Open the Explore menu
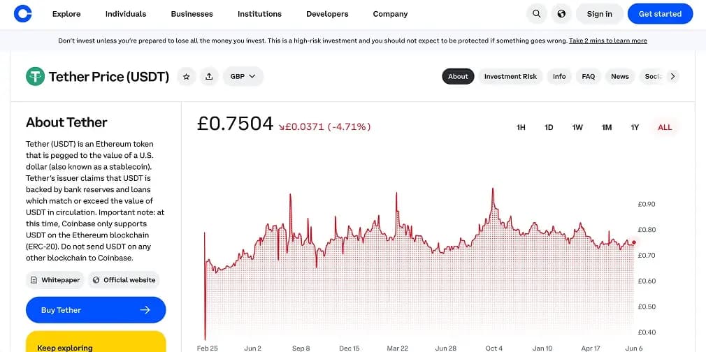 click(66, 14)
